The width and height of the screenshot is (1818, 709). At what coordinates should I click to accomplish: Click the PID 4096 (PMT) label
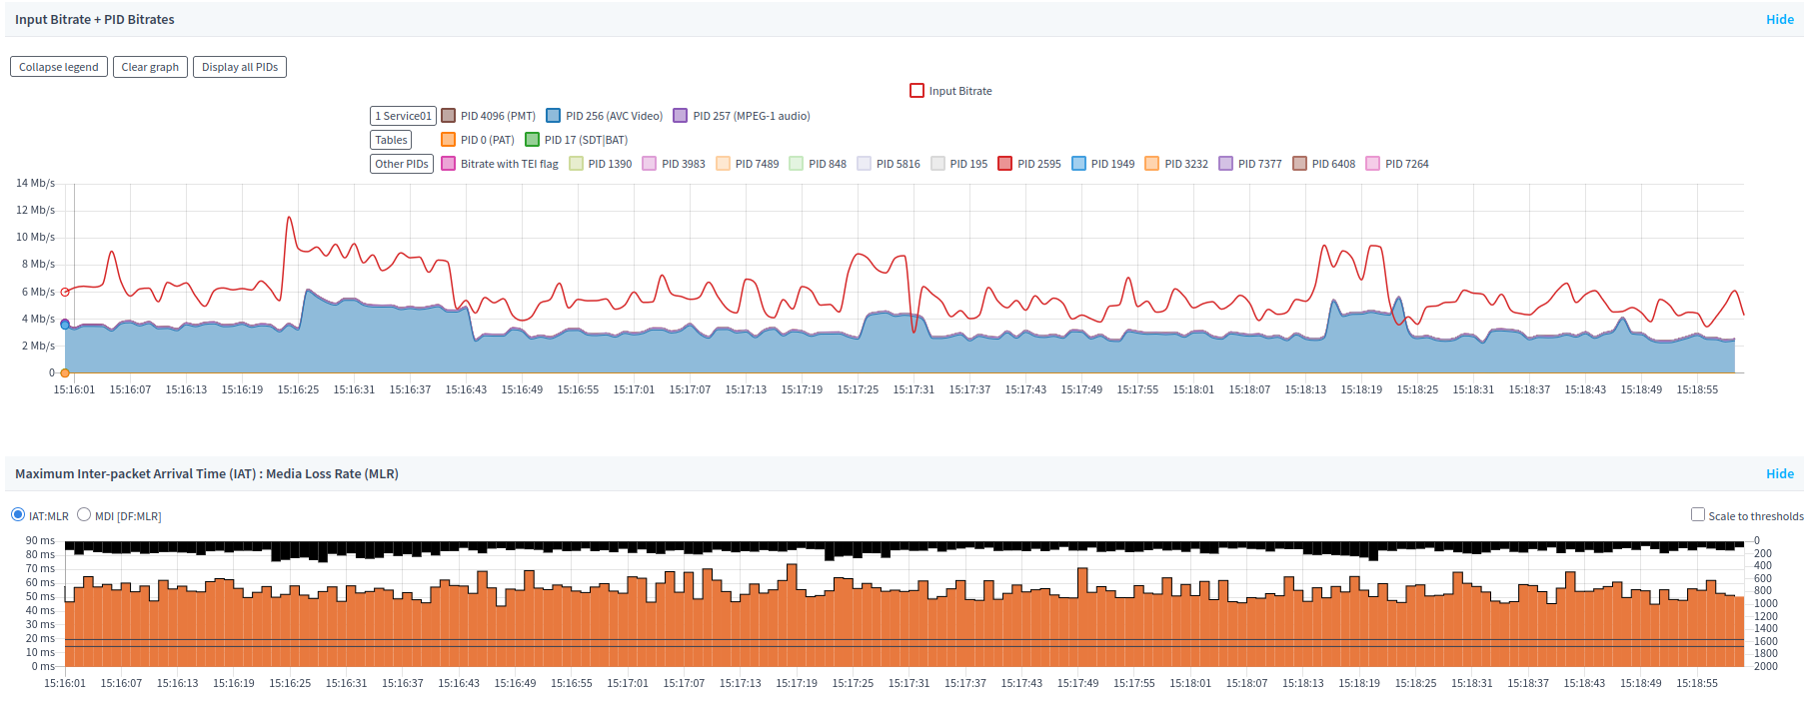498,116
